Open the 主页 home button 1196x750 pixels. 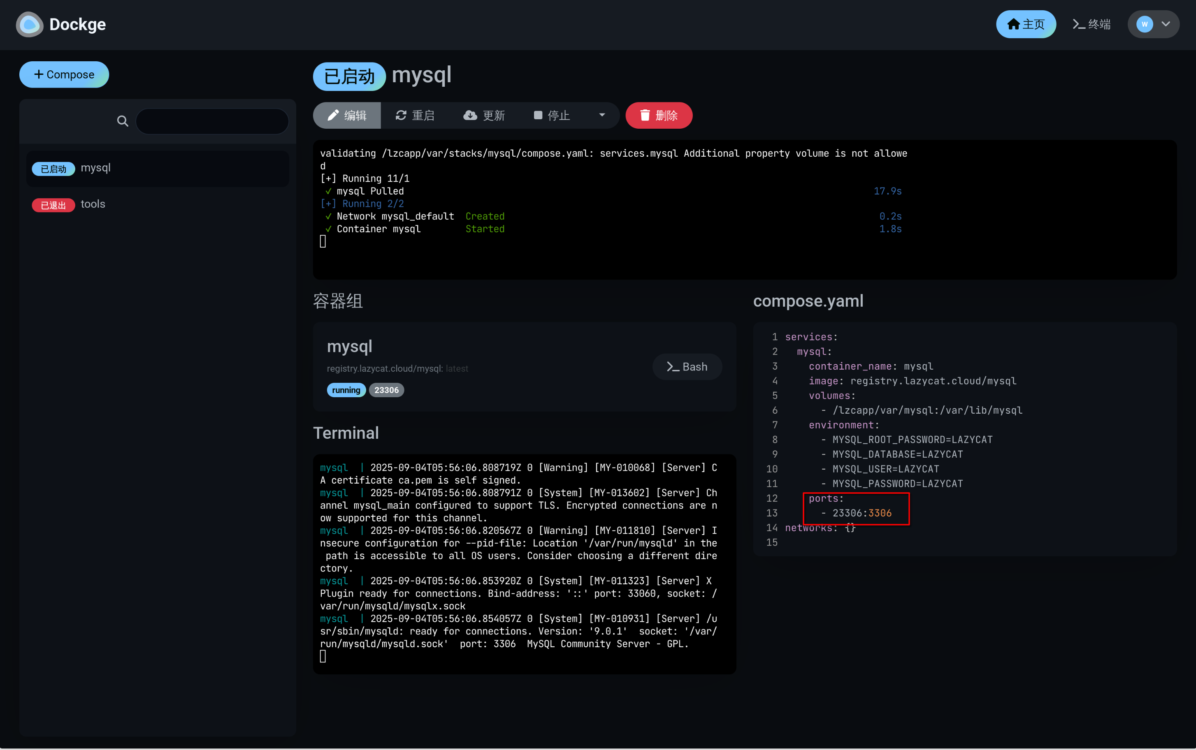pos(1025,24)
